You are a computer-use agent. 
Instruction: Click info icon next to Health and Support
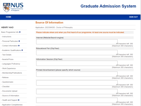click(x=19, y=100)
